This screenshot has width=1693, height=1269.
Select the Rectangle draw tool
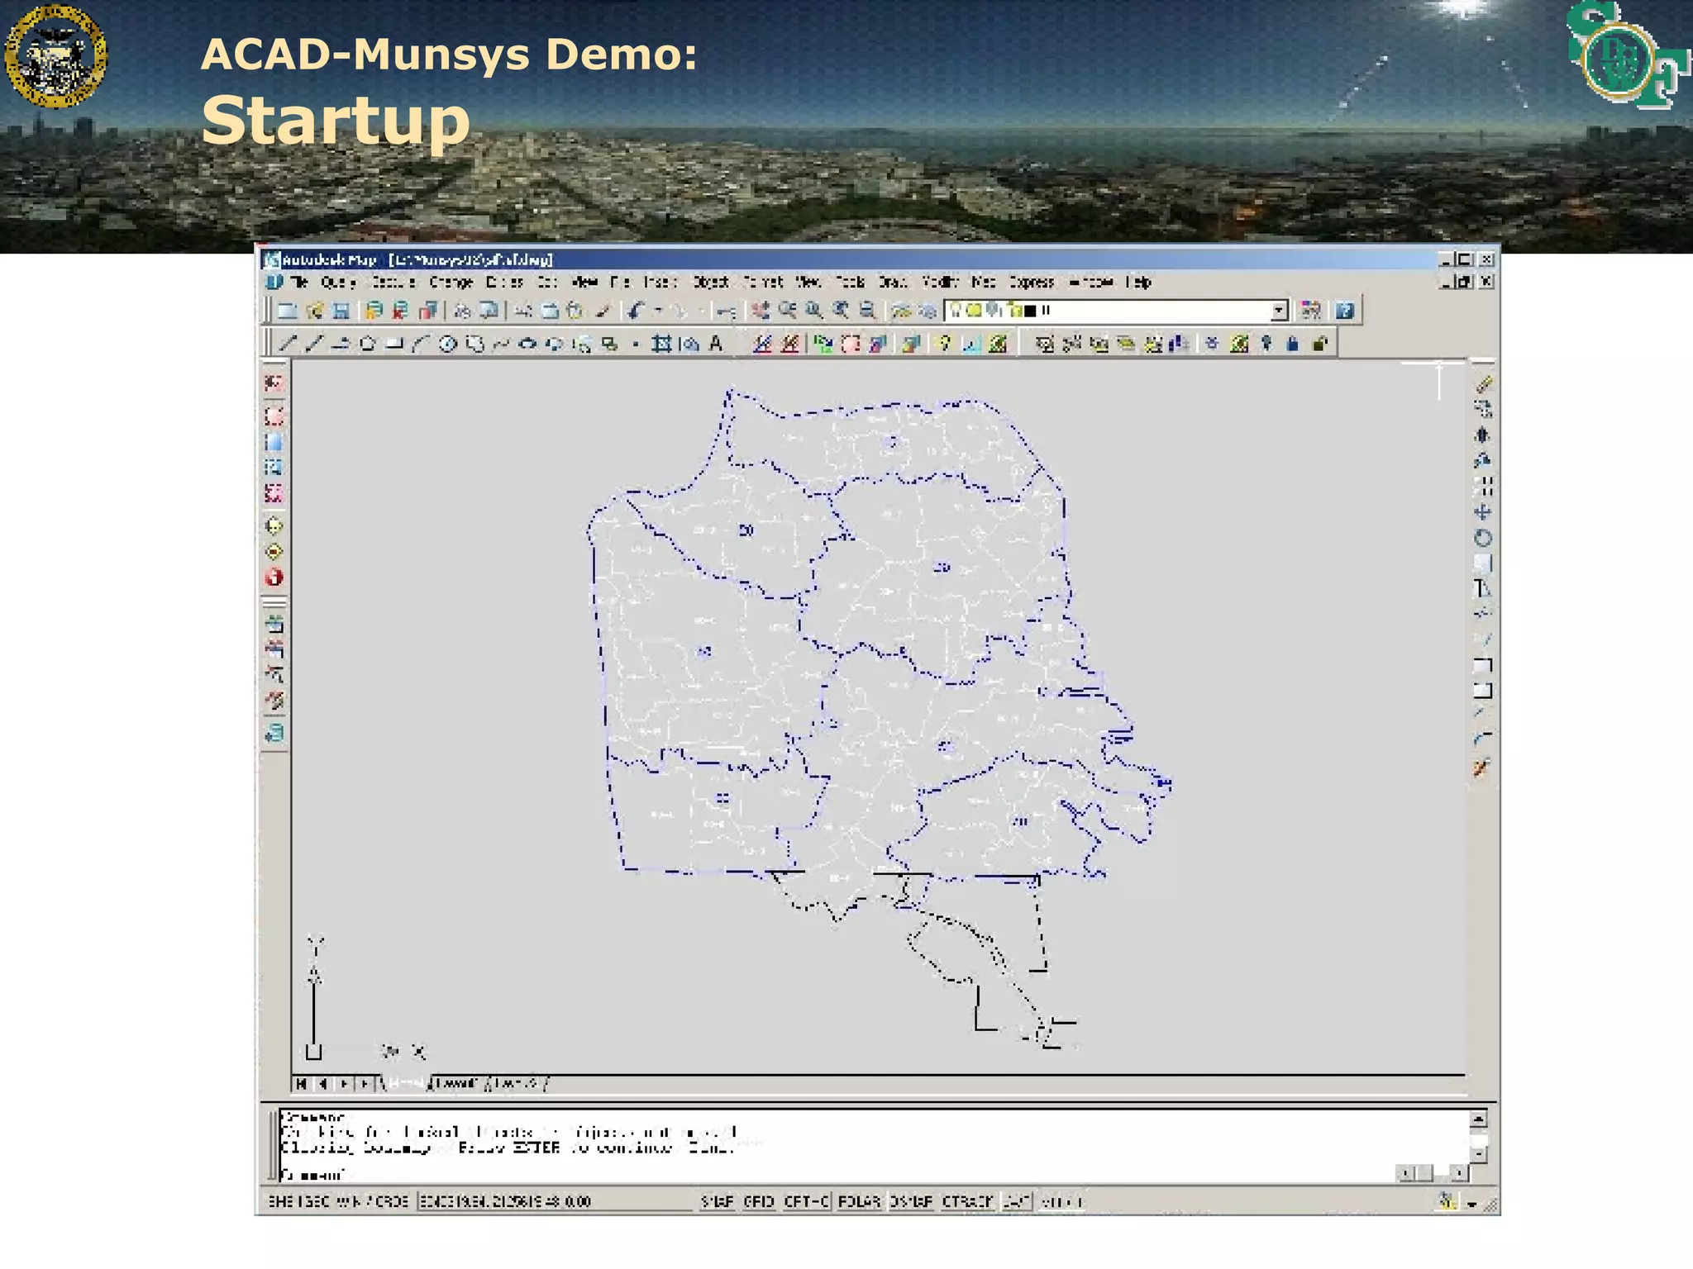pyautogui.click(x=394, y=344)
